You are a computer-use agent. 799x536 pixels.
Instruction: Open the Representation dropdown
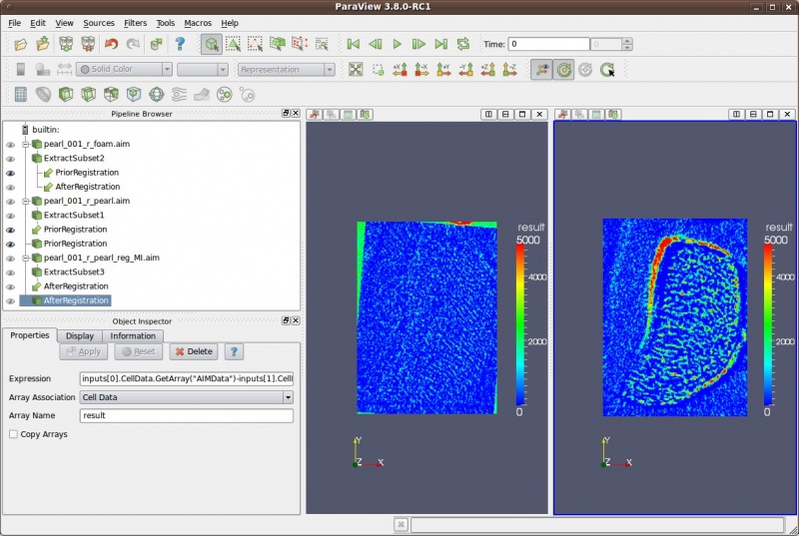[287, 69]
